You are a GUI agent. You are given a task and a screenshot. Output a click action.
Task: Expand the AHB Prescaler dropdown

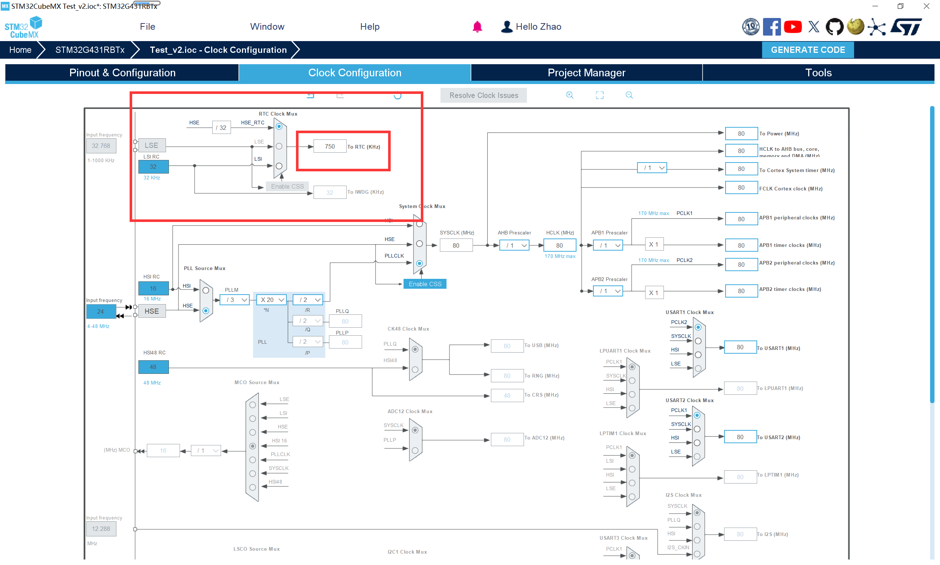pos(514,245)
